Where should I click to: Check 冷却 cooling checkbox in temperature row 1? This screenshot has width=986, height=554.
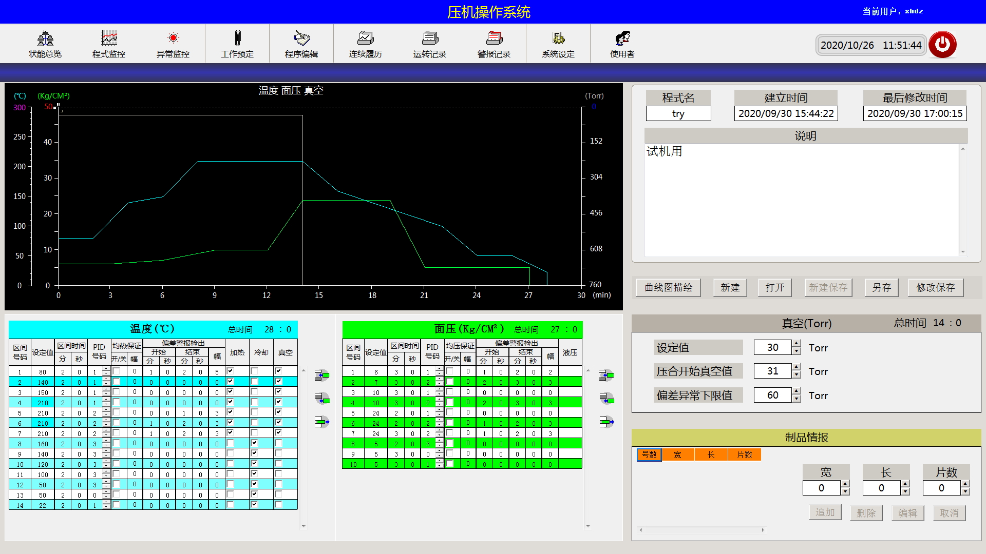[254, 371]
